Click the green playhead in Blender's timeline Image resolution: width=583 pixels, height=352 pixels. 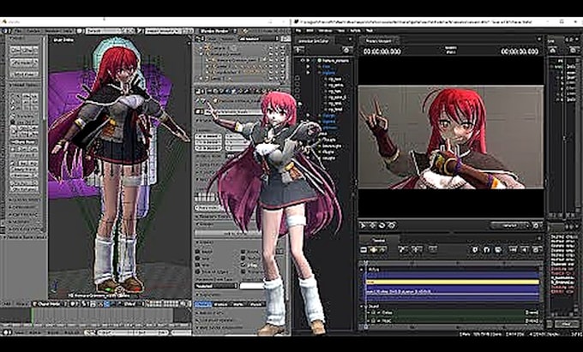point(33,316)
